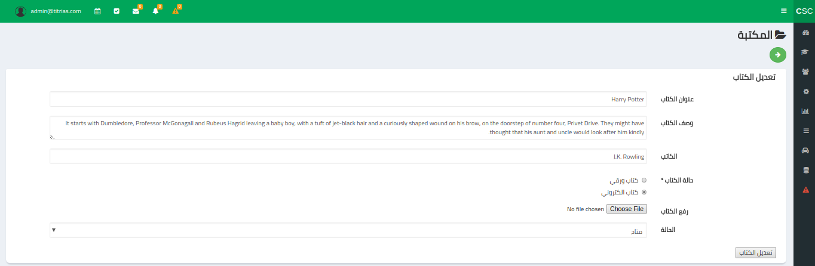Open the car transport sidebar icon
The height and width of the screenshot is (266, 815).
pos(805,150)
